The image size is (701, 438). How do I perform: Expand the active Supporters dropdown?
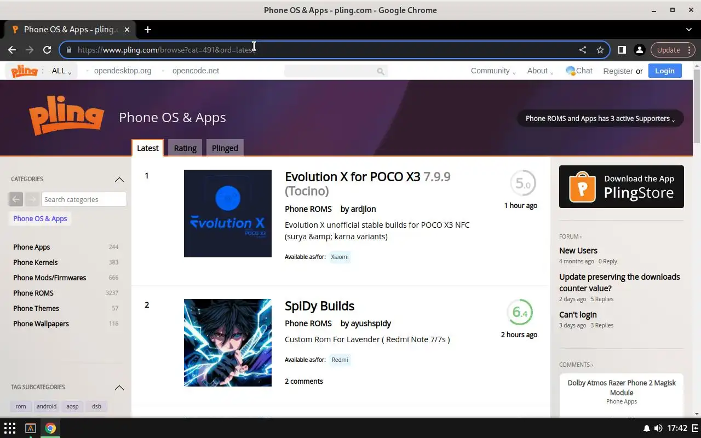click(600, 118)
